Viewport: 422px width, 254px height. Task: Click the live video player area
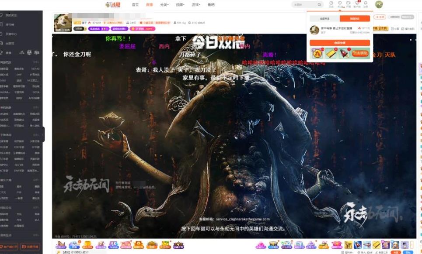point(234,136)
